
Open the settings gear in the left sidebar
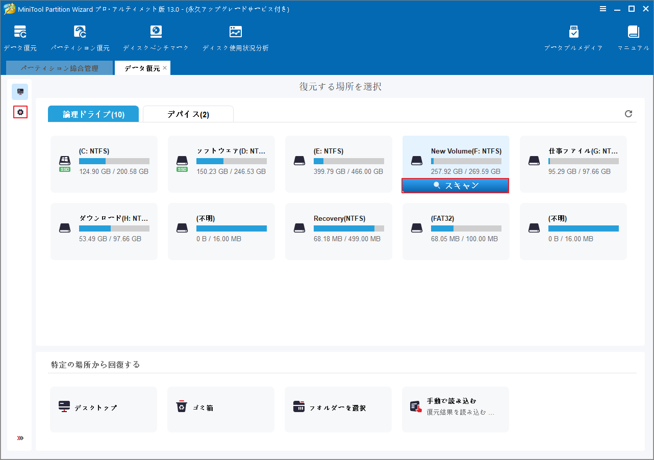[20, 112]
